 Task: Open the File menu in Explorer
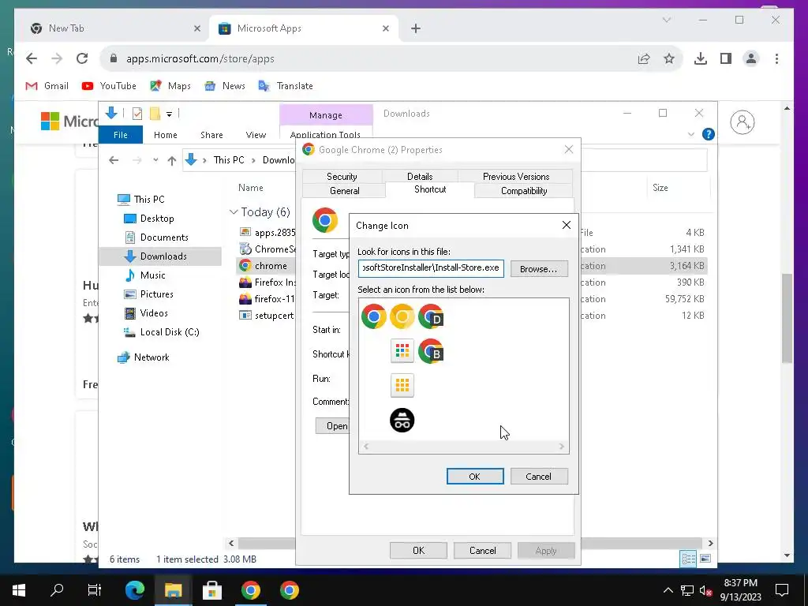[120, 135]
